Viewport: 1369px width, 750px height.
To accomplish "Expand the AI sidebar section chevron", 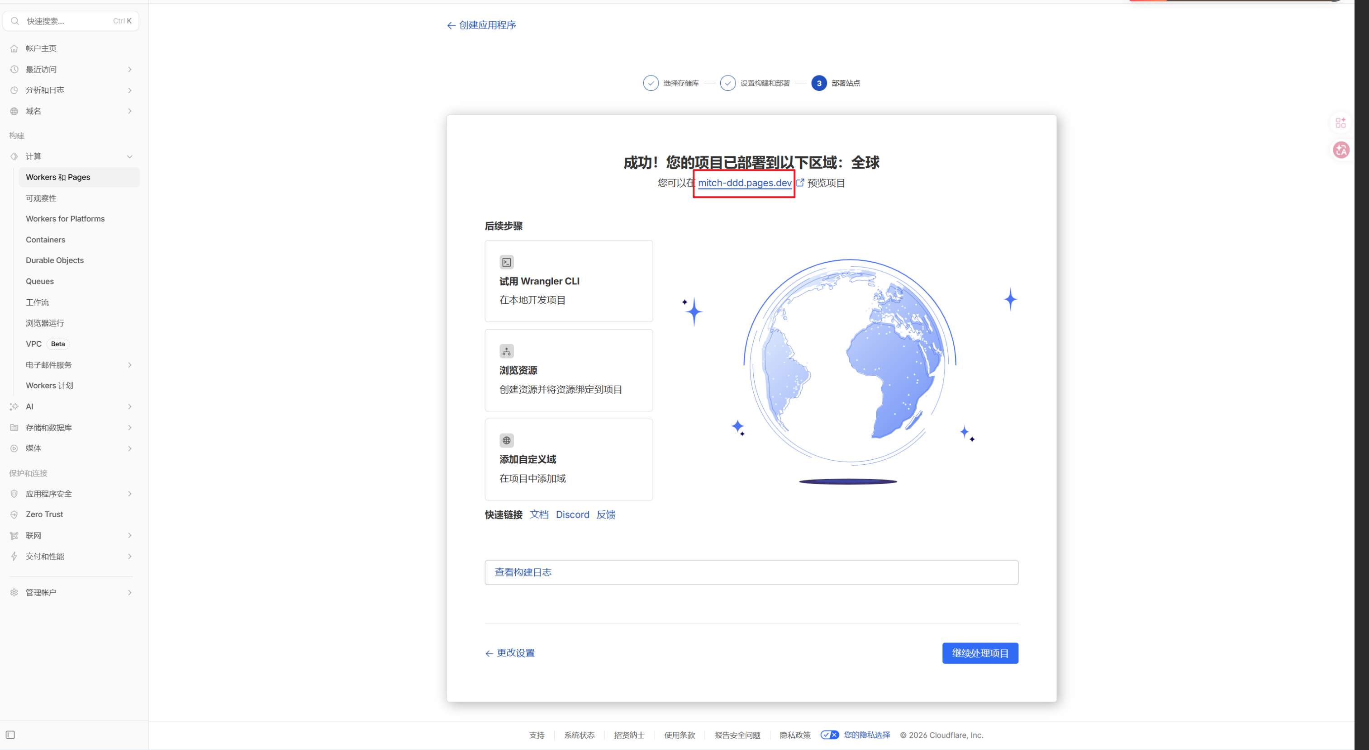I will click(130, 407).
